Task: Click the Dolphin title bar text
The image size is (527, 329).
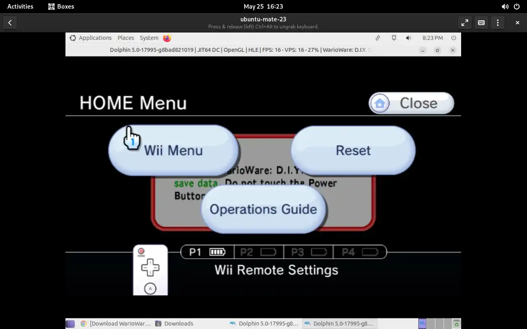Action: 240,50
